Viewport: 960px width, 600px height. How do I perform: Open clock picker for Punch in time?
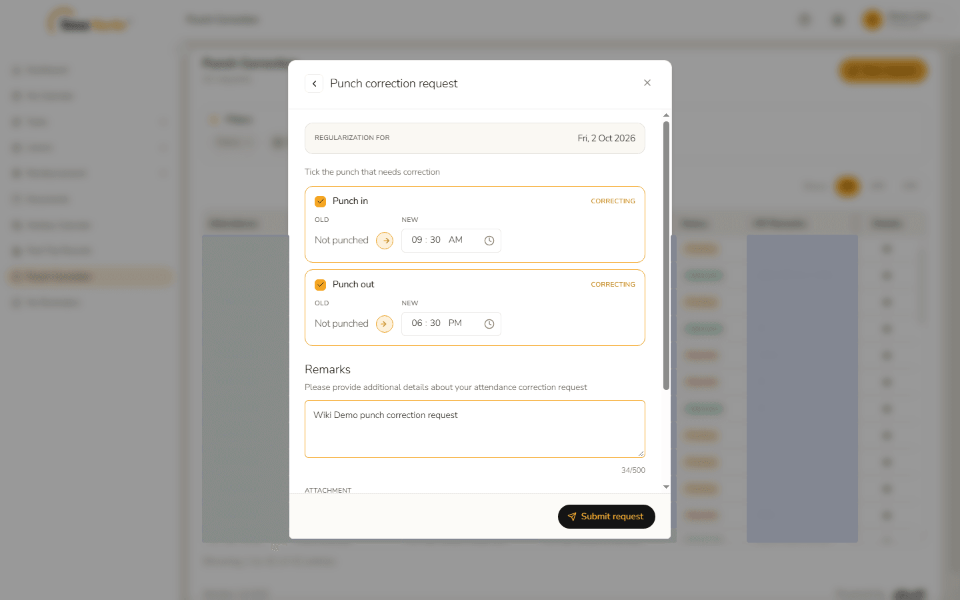coord(489,241)
